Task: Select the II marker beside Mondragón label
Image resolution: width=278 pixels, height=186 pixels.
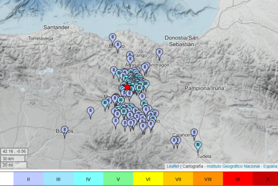Action: pos(145,70)
